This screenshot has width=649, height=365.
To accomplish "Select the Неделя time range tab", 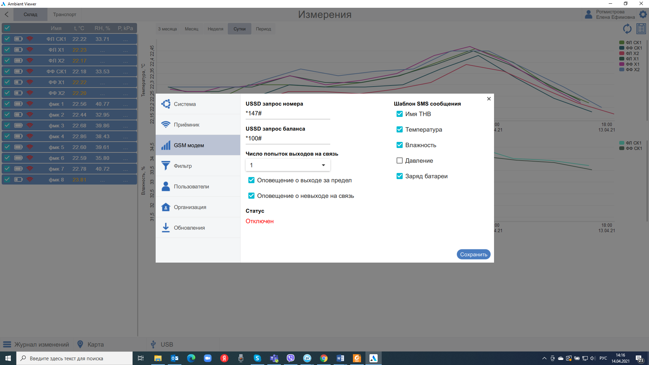I will tap(215, 29).
